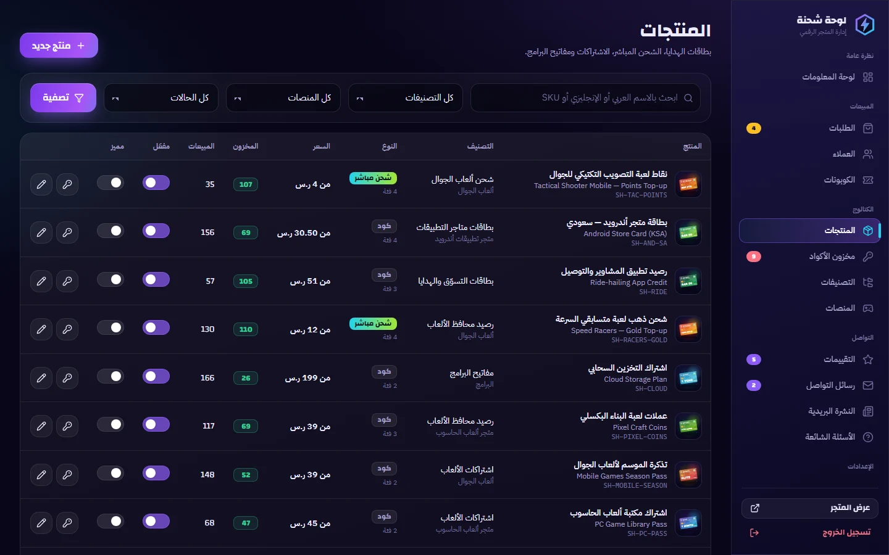Toggle مفعّل for Ride-hailing App Credit
Image resolution: width=889 pixels, height=555 pixels.
click(x=156, y=279)
